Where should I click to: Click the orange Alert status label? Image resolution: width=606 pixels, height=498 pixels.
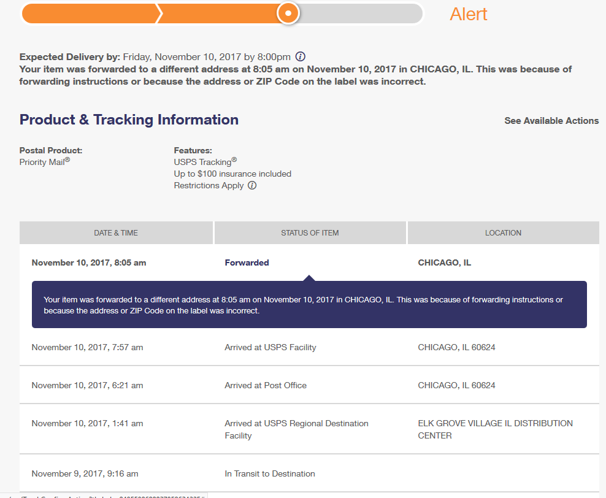pyautogui.click(x=469, y=14)
